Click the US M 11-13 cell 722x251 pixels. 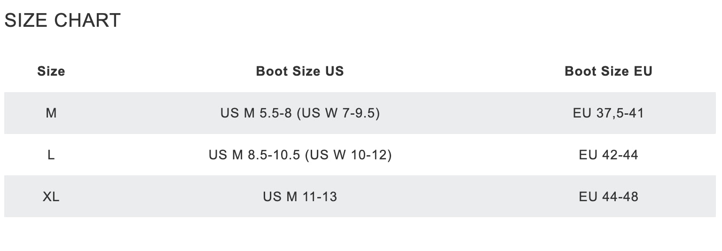(x=300, y=196)
